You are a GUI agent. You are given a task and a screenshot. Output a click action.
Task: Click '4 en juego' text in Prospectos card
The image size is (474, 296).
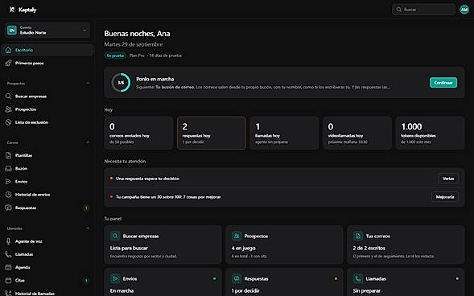tap(244, 248)
